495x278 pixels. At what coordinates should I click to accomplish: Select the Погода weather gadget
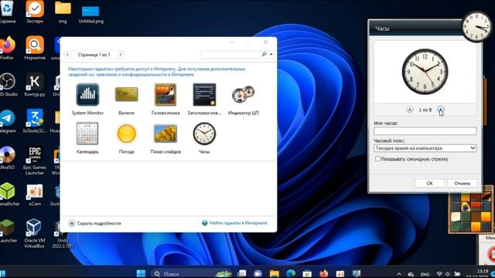(126, 137)
